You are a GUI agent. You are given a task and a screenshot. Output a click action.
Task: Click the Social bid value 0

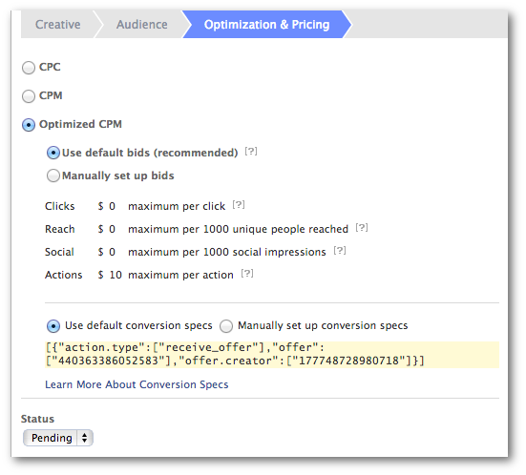click(x=112, y=252)
